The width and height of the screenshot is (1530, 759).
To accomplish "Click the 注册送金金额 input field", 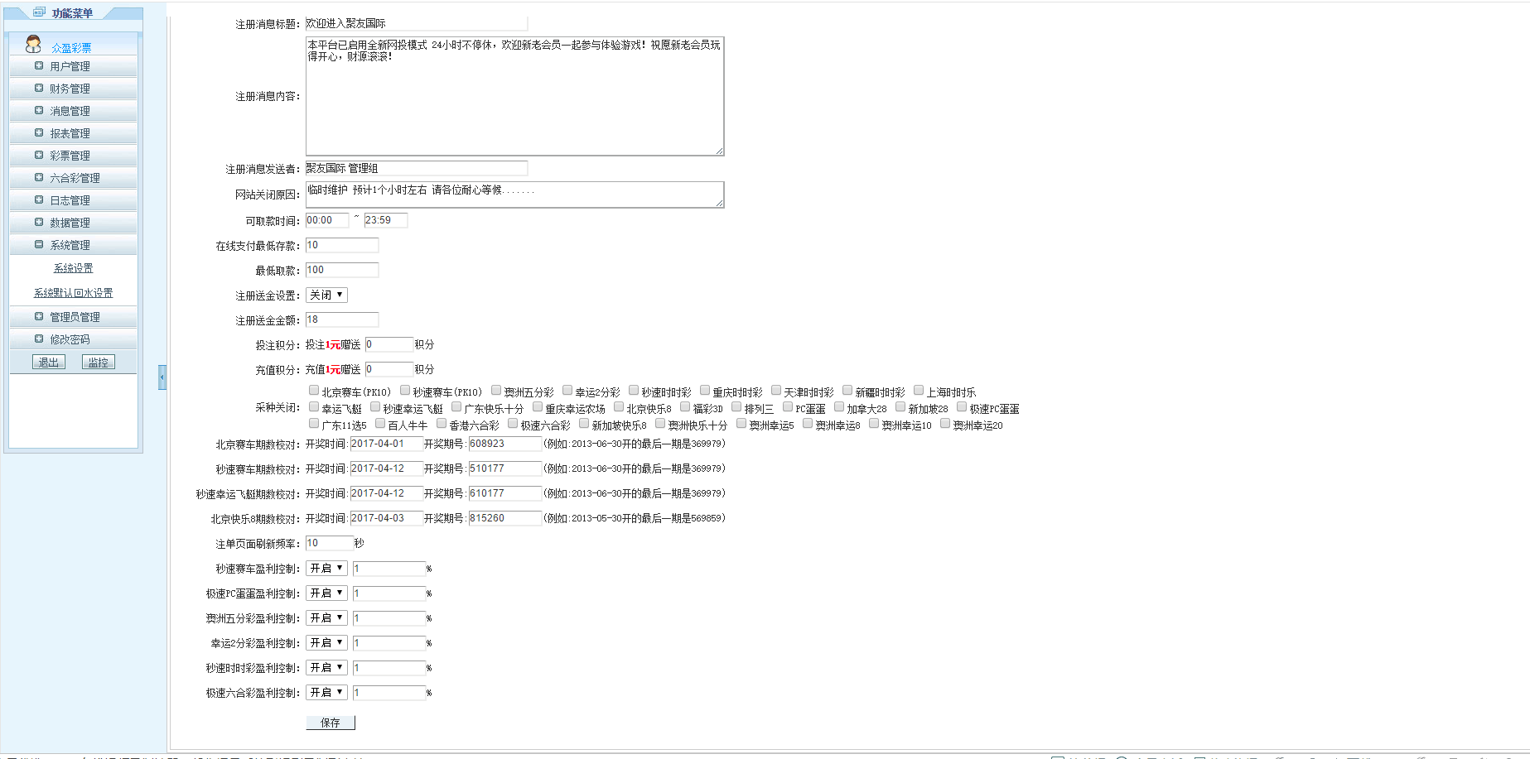I will pyautogui.click(x=342, y=319).
